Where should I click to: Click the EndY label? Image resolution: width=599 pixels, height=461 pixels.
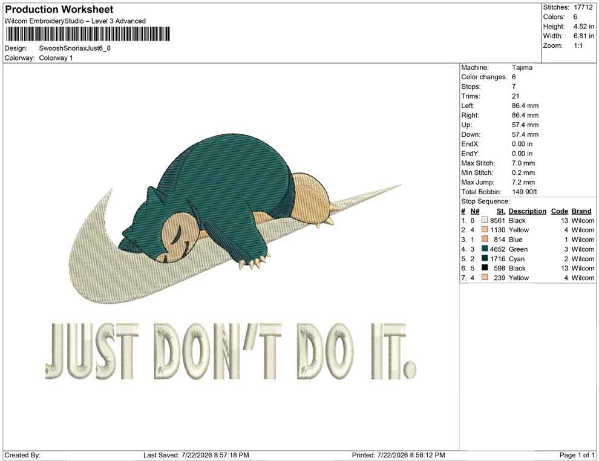click(x=470, y=153)
